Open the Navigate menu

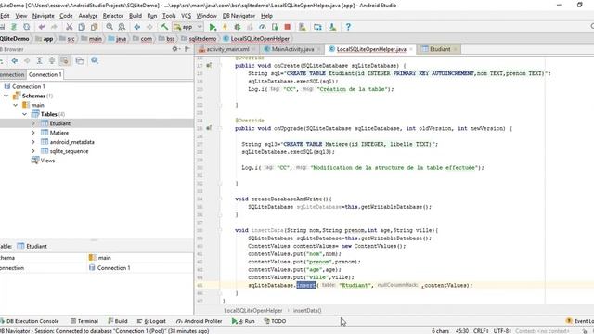[x=44, y=16]
